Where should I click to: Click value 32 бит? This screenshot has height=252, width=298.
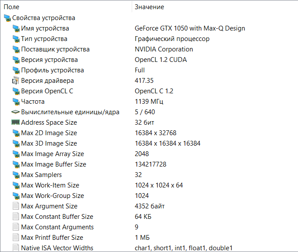click(x=144, y=123)
